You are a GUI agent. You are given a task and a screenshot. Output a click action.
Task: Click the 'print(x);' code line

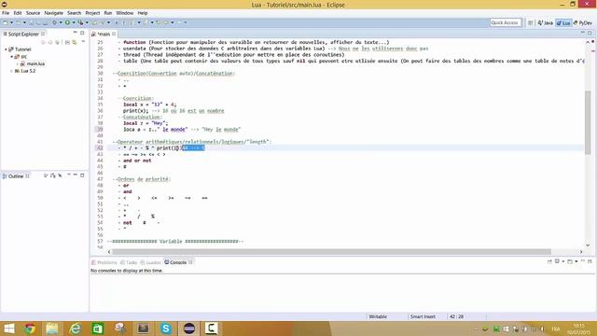click(136, 111)
